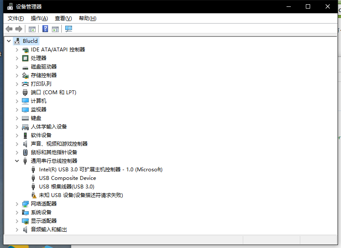Click the 设备管理器 title bar app icon
The height and width of the screenshot is (248, 341).
pos(10,6)
